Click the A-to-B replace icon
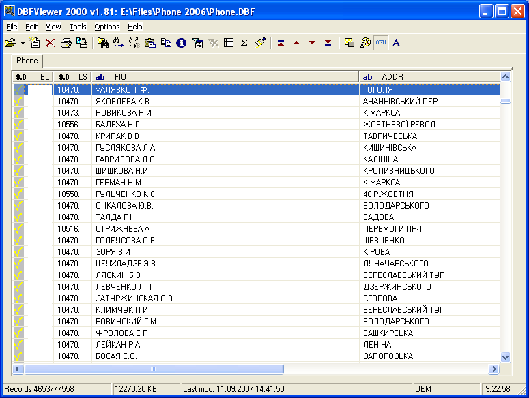 click(x=134, y=43)
